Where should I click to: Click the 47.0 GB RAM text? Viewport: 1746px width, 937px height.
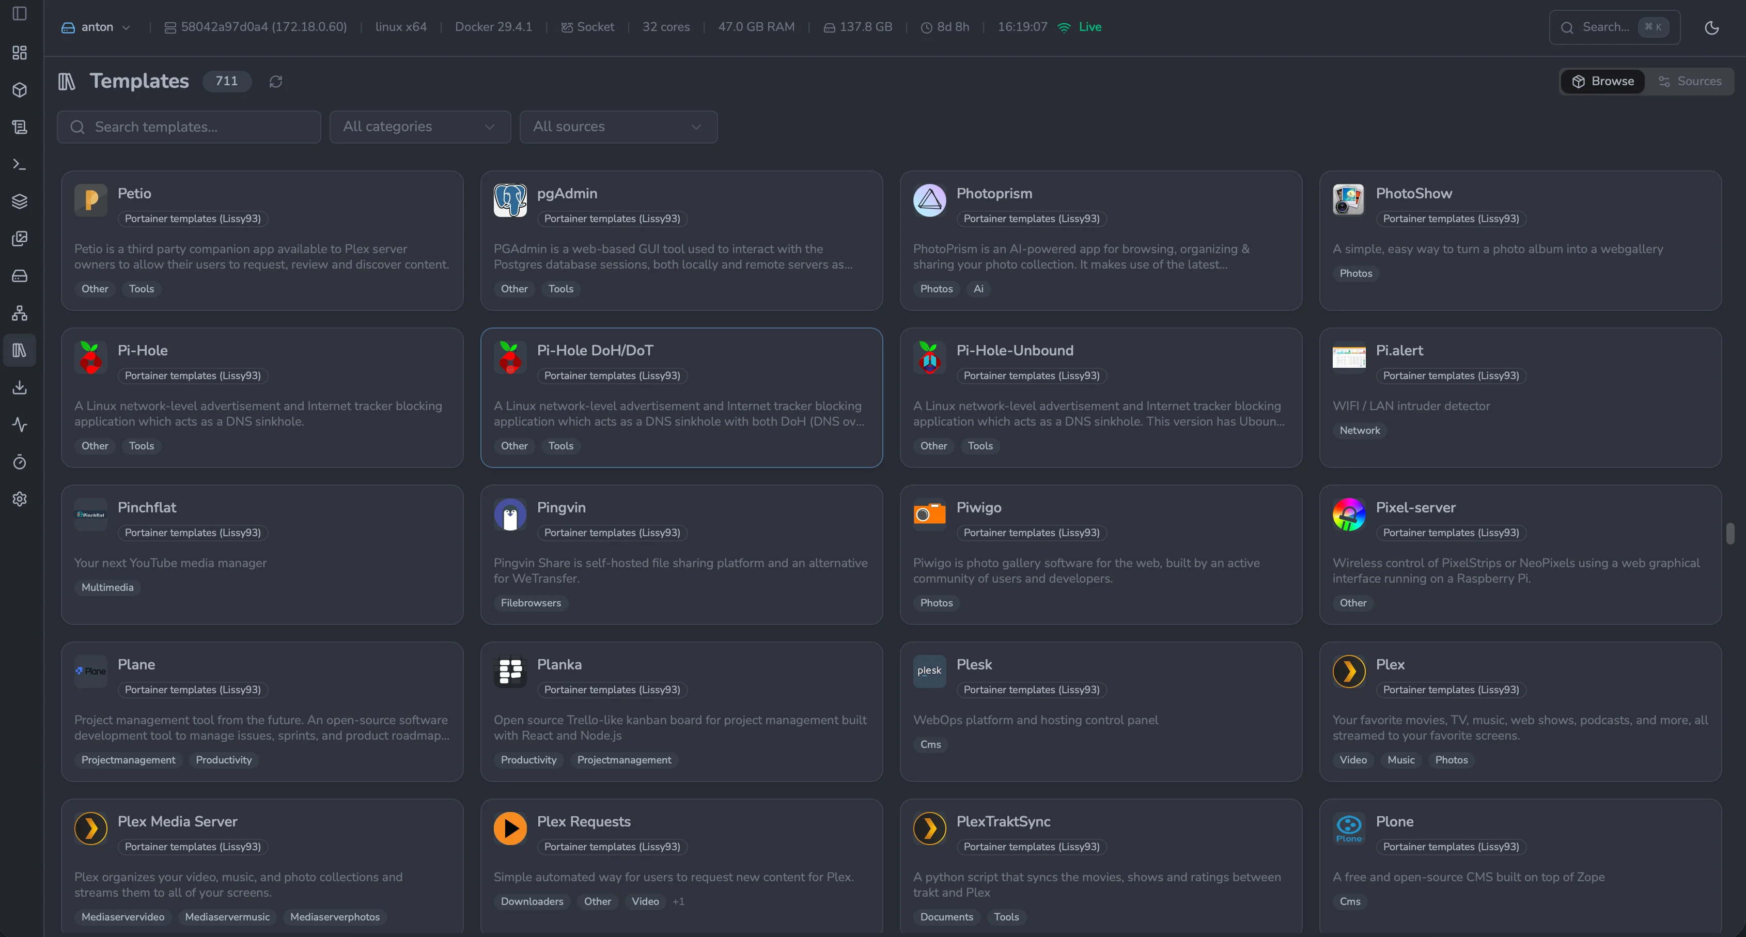coord(756,27)
